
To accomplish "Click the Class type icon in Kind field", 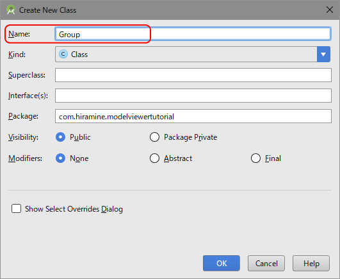I will [x=63, y=54].
